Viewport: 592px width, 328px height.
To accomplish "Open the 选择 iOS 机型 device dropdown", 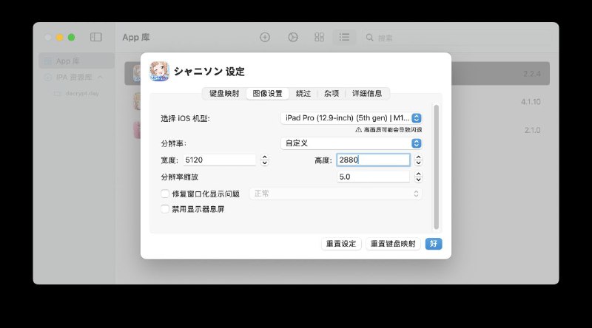I will (x=352, y=118).
